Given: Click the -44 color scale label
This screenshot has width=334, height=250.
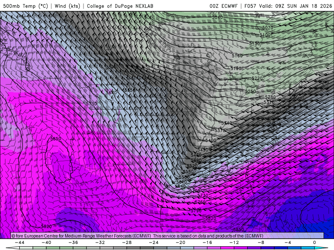Looking at the screenshot, I should pos(20,242).
